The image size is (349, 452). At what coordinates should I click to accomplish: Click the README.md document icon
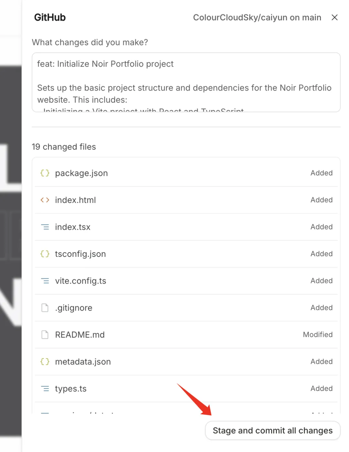click(x=45, y=335)
